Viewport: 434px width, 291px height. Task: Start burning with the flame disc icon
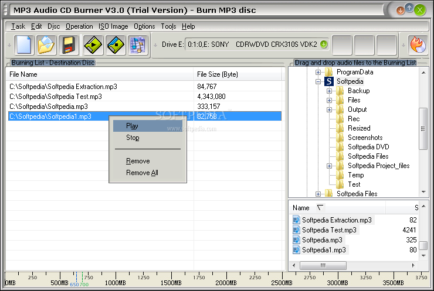click(x=418, y=44)
